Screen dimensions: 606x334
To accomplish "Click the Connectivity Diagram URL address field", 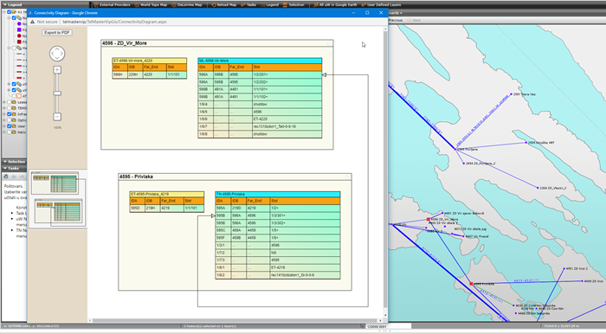I will coord(115,22).
